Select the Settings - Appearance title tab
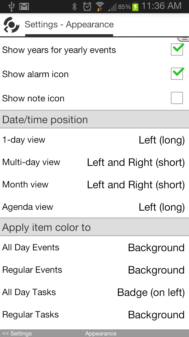 (x=69, y=25)
